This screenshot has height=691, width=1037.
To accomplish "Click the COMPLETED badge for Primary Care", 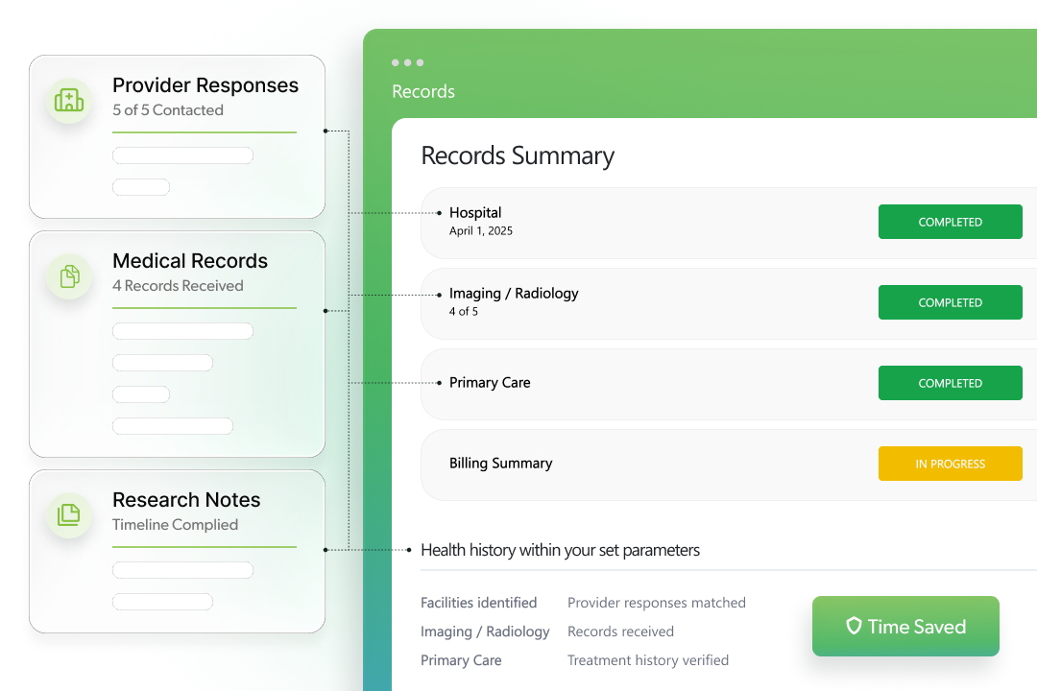I will [x=950, y=383].
